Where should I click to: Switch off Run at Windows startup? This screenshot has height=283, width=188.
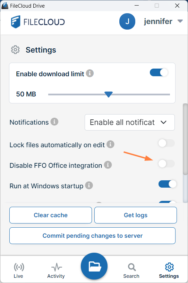(x=168, y=184)
